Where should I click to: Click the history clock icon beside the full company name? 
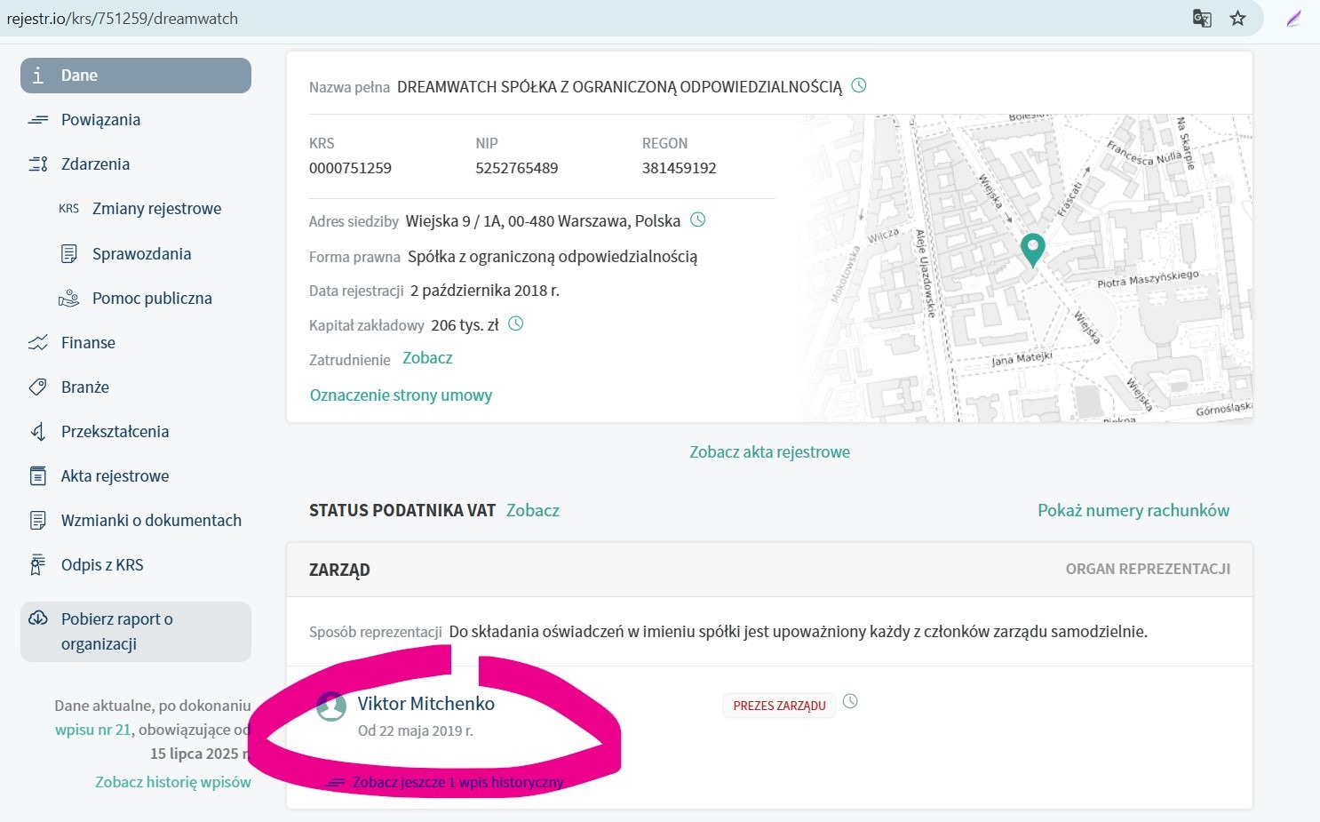point(859,86)
